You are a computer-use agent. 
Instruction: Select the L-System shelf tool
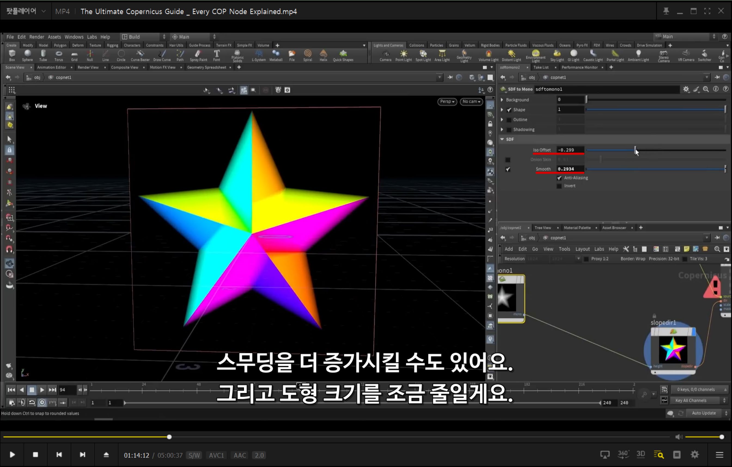click(x=259, y=55)
